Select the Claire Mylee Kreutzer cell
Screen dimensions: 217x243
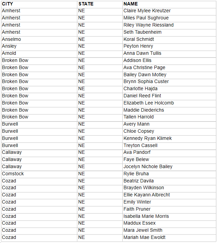click(147, 11)
